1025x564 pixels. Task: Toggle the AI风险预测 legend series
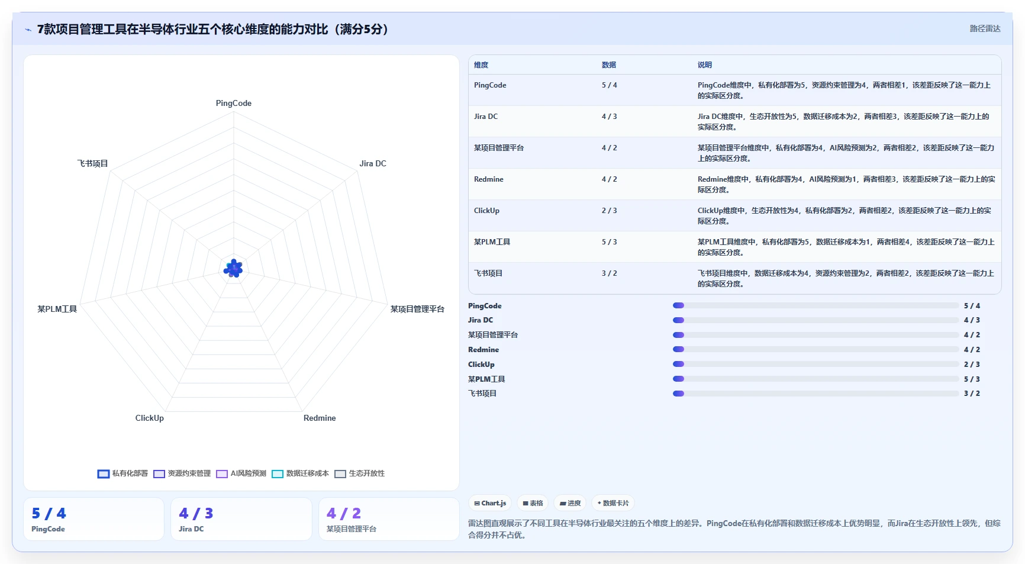(241, 473)
